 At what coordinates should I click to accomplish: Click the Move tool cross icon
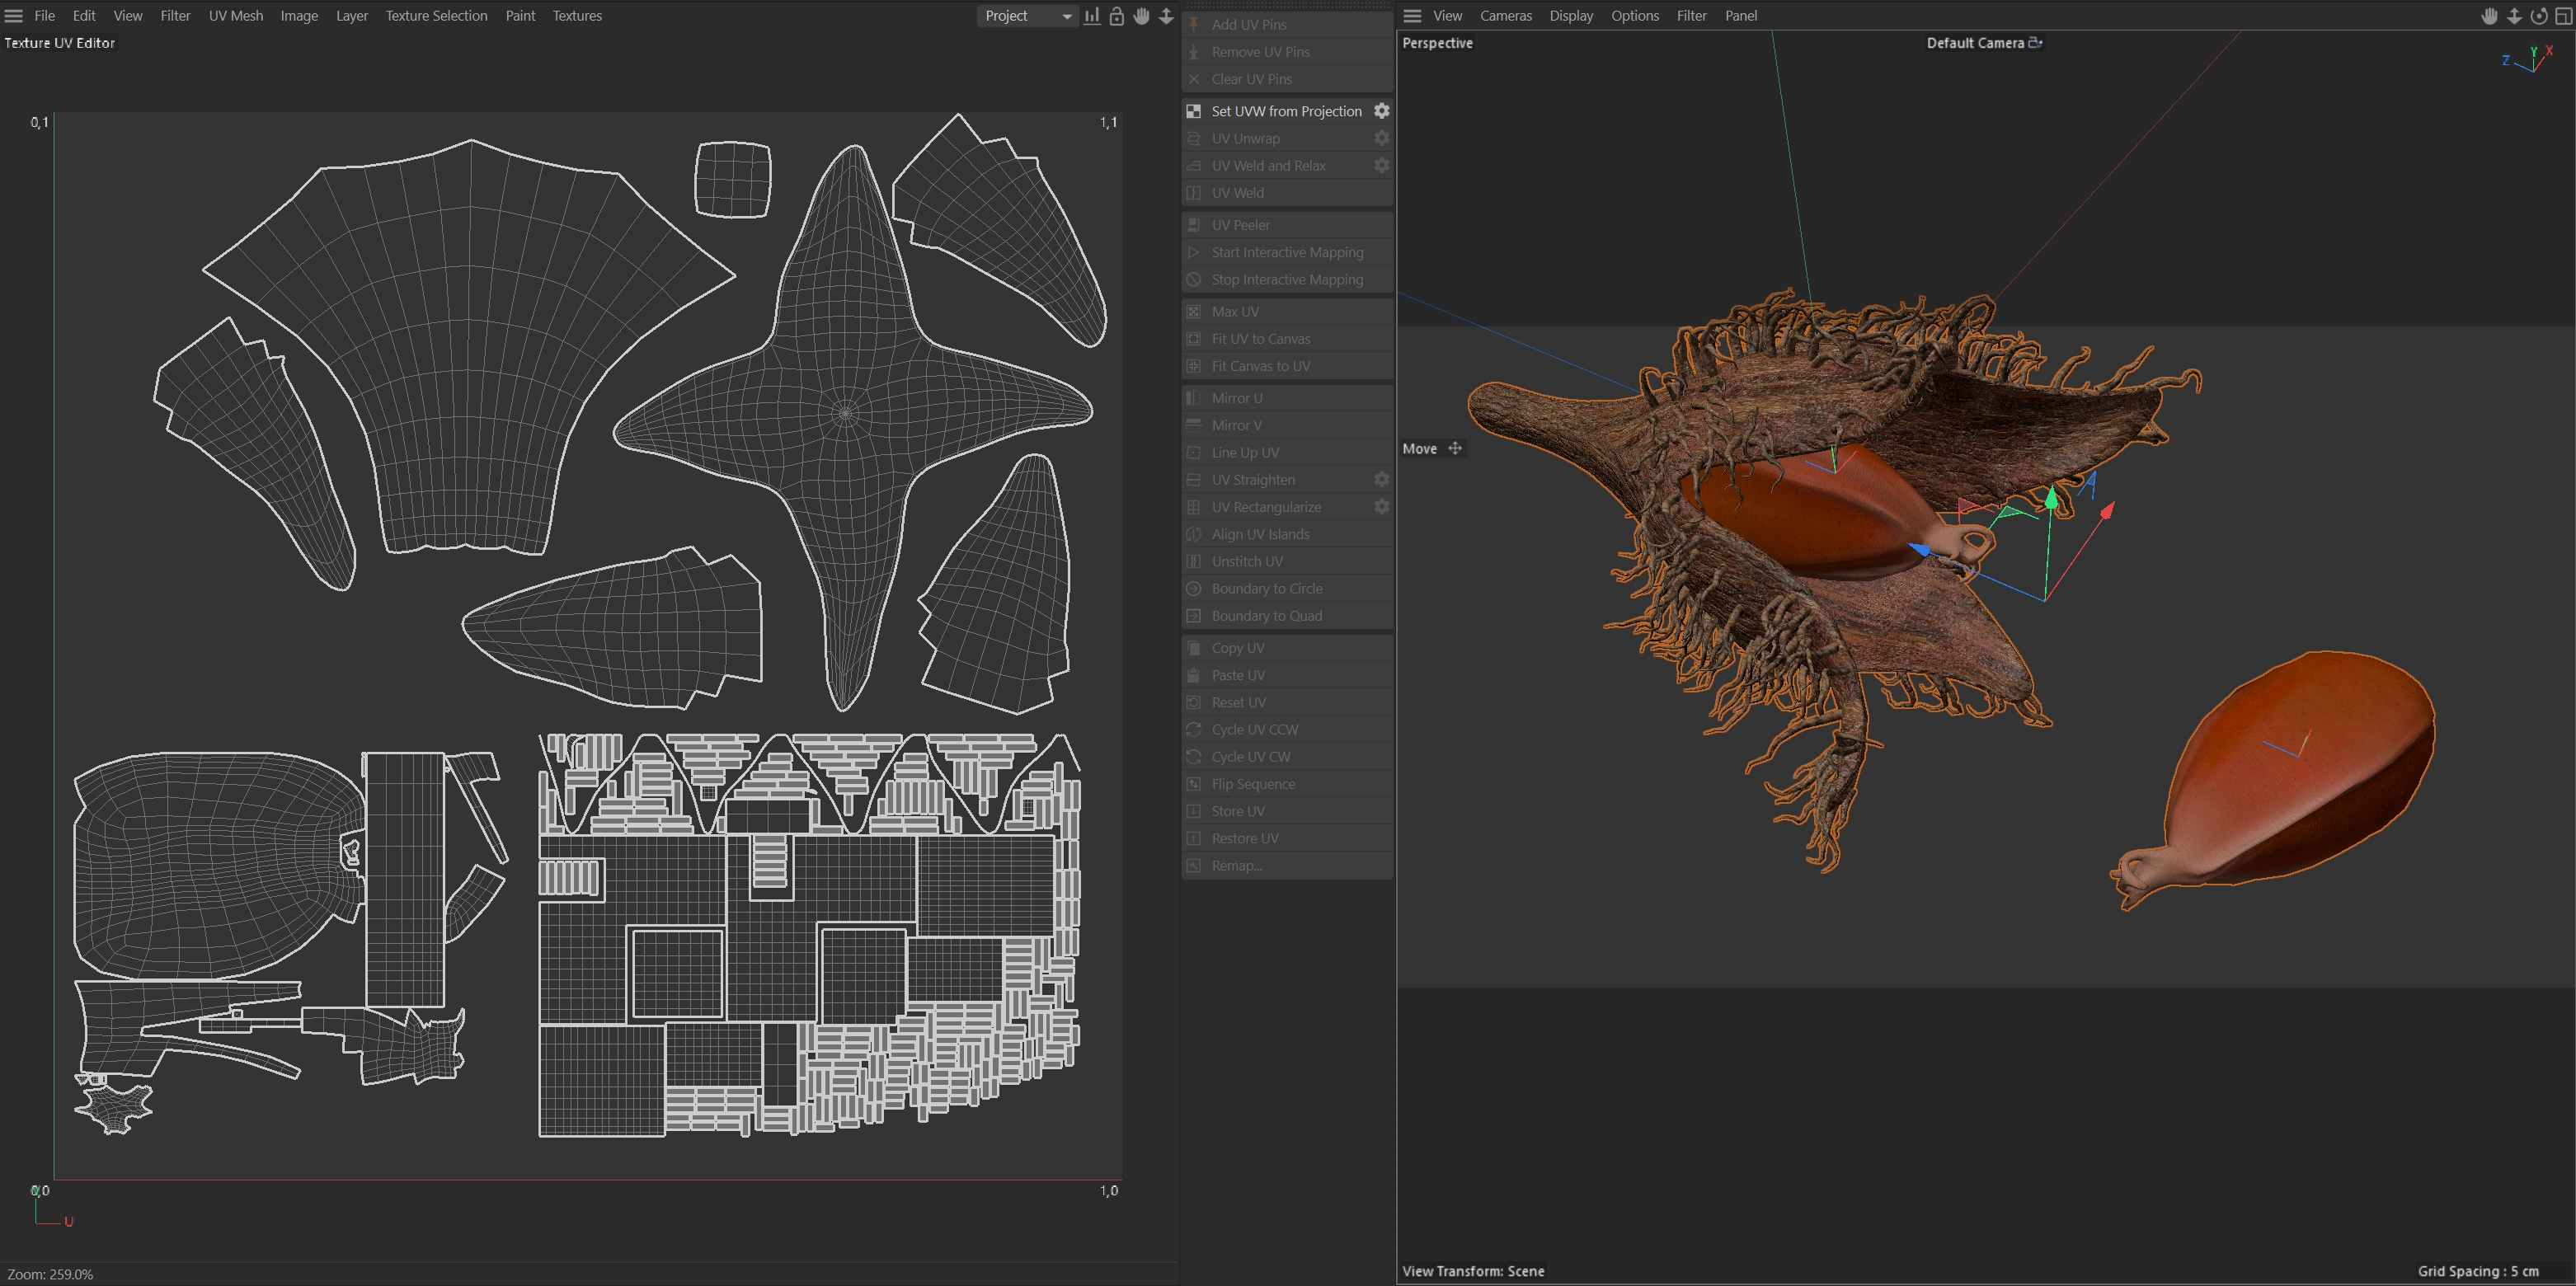[x=1455, y=449]
